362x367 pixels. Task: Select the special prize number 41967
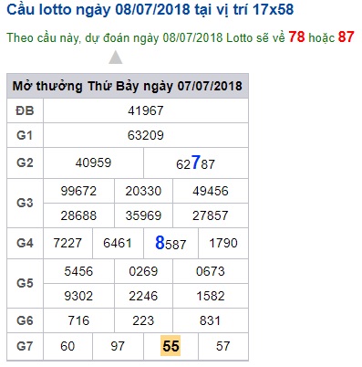tap(146, 110)
